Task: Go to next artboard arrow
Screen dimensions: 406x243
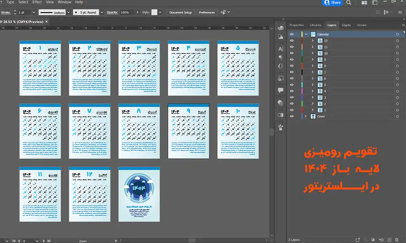Action: [x=44, y=241]
